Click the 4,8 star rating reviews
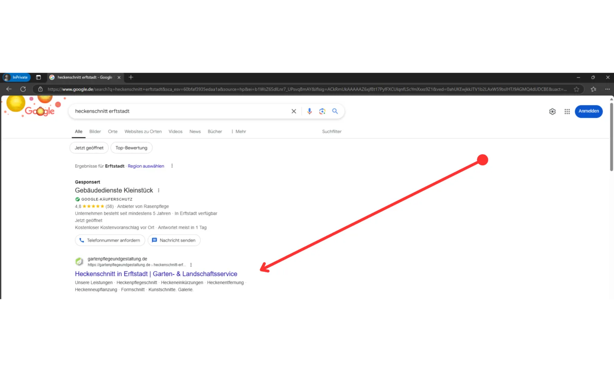Viewport: 614px width, 372px height. tap(94, 207)
